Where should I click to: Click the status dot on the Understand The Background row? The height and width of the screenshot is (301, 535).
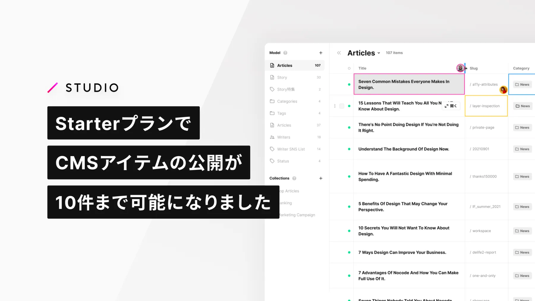(349, 149)
